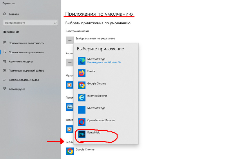This screenshot has width=232, height=159.
Task: Click the Google Chrome icon under web browser
Action: pyautogui.click(x=70, y=151)
